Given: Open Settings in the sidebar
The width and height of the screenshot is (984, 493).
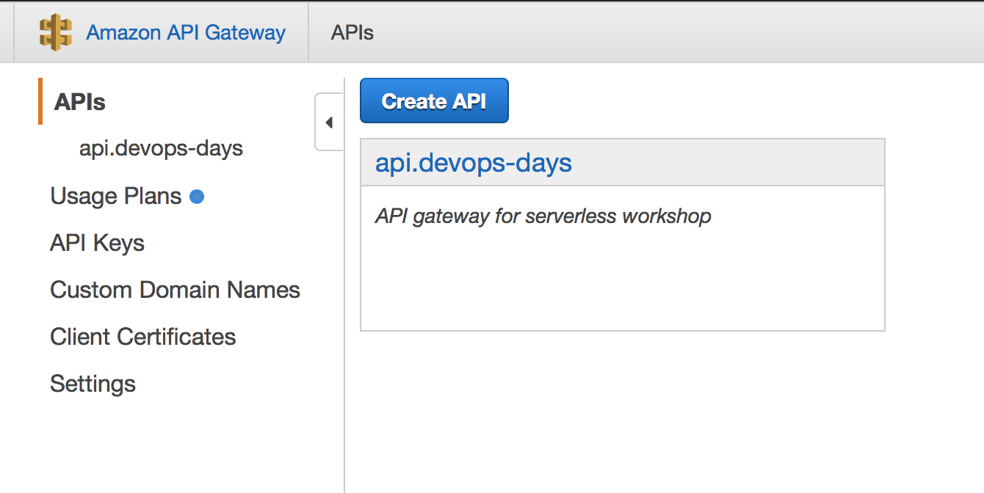Looking at the screenshot, I should point(93,384).
